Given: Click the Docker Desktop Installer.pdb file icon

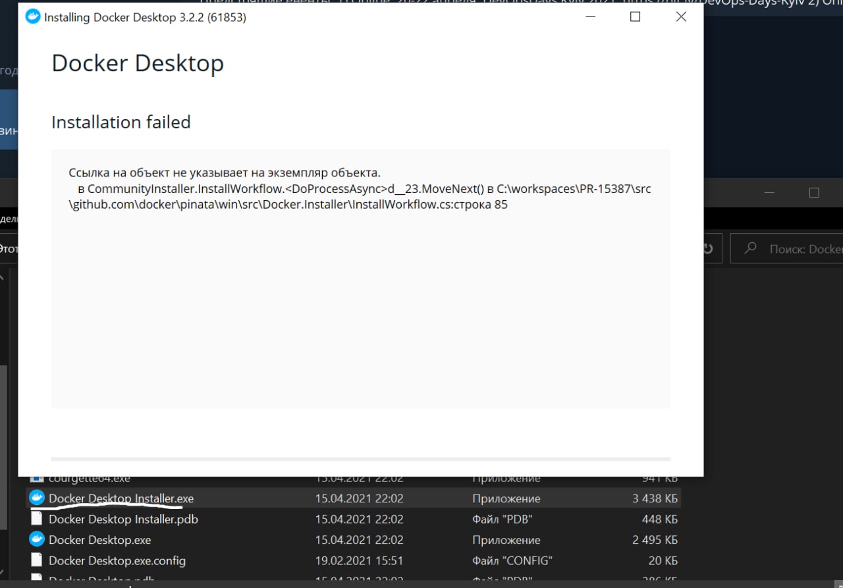Looking at the screenshot, I should 37,519.
